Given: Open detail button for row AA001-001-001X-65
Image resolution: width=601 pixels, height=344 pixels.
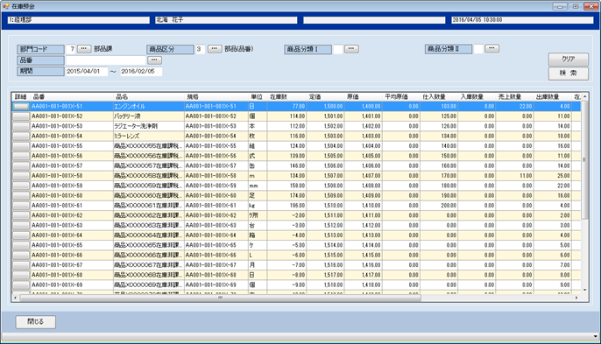Looking at the screenshot, I should tap(21, 245).
